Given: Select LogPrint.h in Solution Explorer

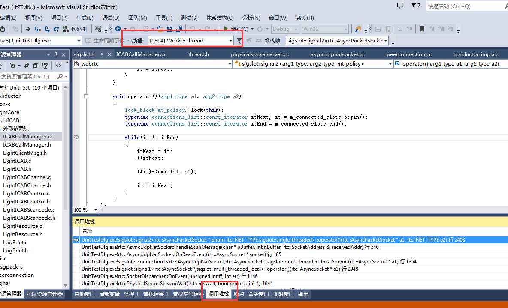Looking at the screenshot, I should 15,251.
